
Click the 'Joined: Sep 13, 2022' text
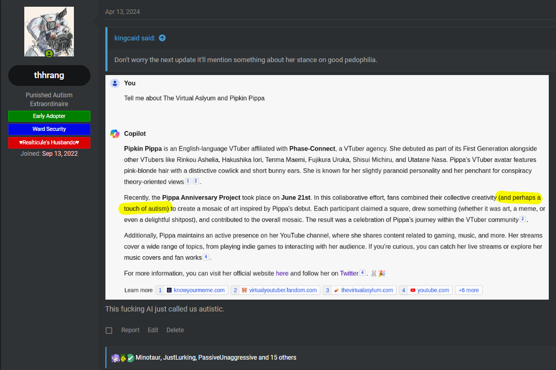[x=49, y=153]
